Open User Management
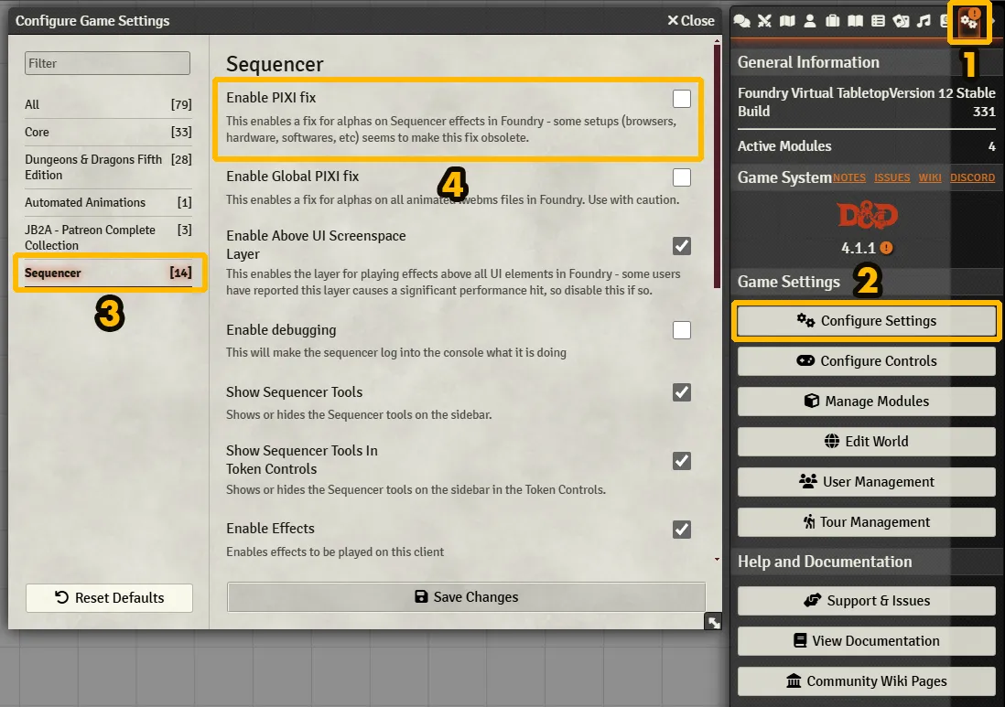The width and height of the screenshot is (1005, 707). coord(867,482)
